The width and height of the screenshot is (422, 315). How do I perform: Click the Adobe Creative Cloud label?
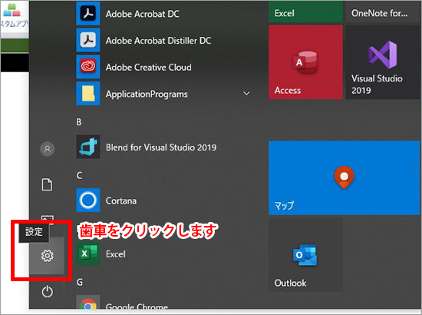[149, 67]
